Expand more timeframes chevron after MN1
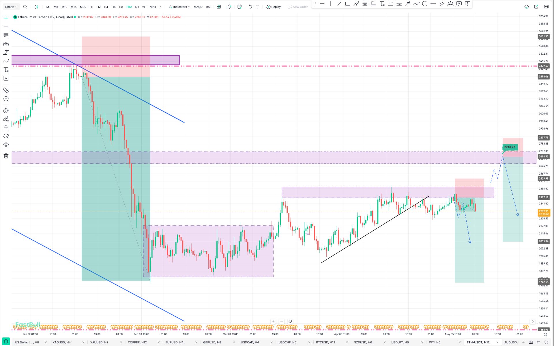554x346 pixels. [160, 7]
